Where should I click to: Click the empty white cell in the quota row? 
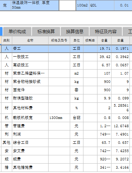tap(68, 5)
